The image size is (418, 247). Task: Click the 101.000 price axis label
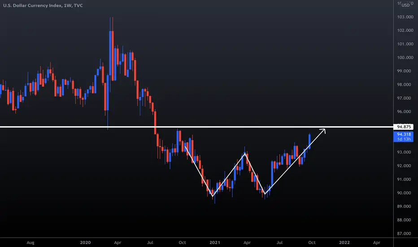(x=405, y=44)
